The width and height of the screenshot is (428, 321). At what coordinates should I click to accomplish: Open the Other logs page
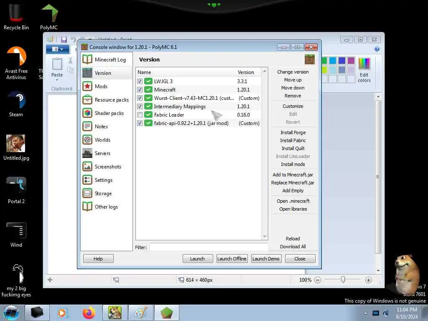106,206
